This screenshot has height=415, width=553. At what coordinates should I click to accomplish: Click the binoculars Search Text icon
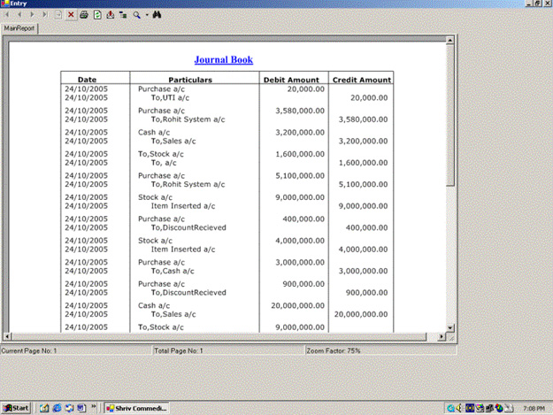pyautogui.click(x=157, y=15)
